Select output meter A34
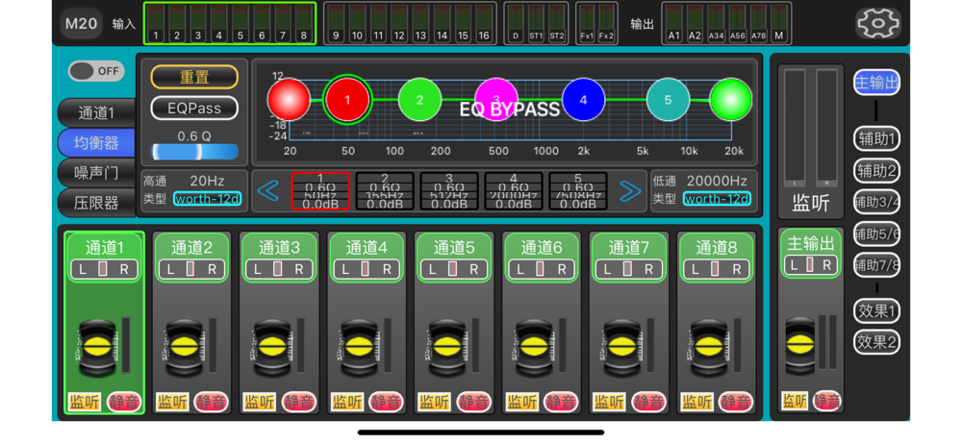Screen dimensions: 962x444 coord(716,23)
